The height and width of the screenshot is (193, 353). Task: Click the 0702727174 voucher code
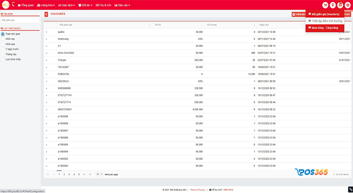pyautogui.click(x=65, y=102)
